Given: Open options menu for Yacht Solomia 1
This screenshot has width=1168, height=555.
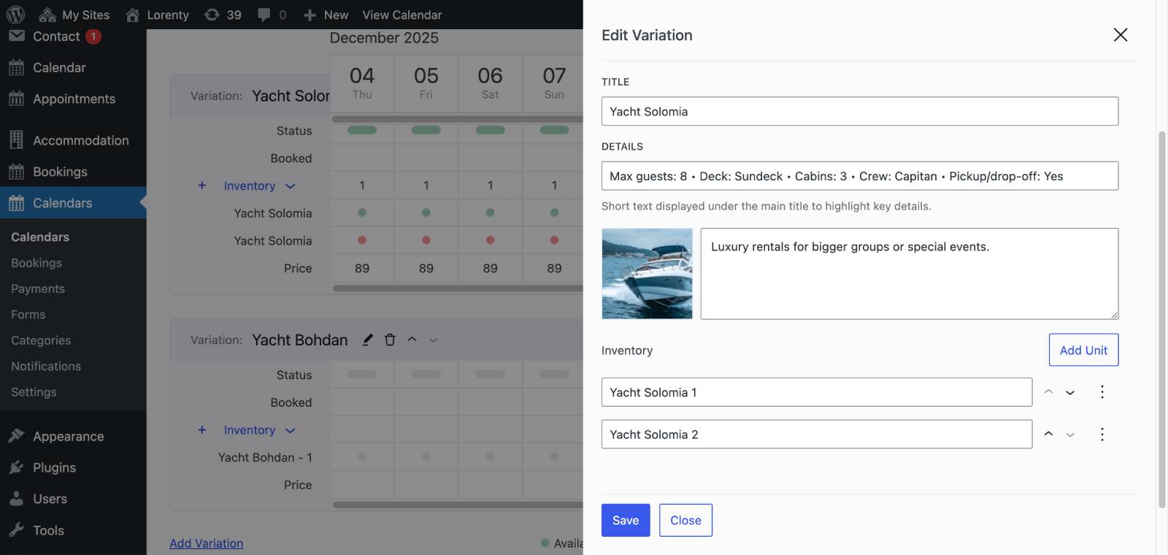Looking at the screenshot, I should pyautogui.click(x=1102, y=392).
